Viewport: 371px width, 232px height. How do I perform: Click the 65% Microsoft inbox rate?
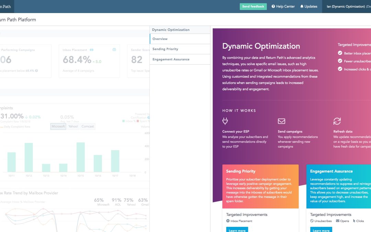point(99,200)
